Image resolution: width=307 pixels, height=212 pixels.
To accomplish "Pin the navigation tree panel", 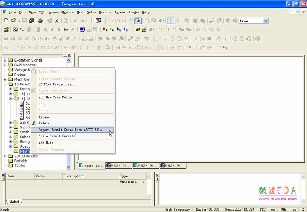I will (65, 55).
